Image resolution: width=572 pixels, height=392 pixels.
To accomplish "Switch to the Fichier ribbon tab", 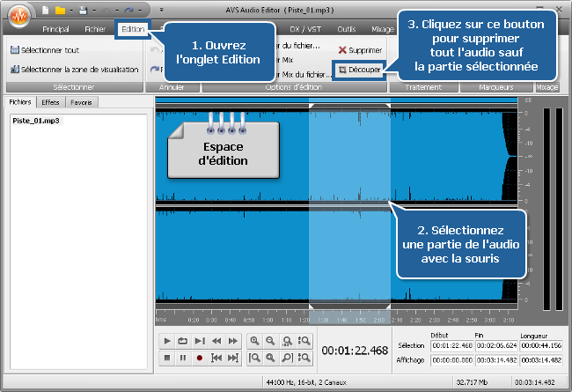I will tap(95, 29).
